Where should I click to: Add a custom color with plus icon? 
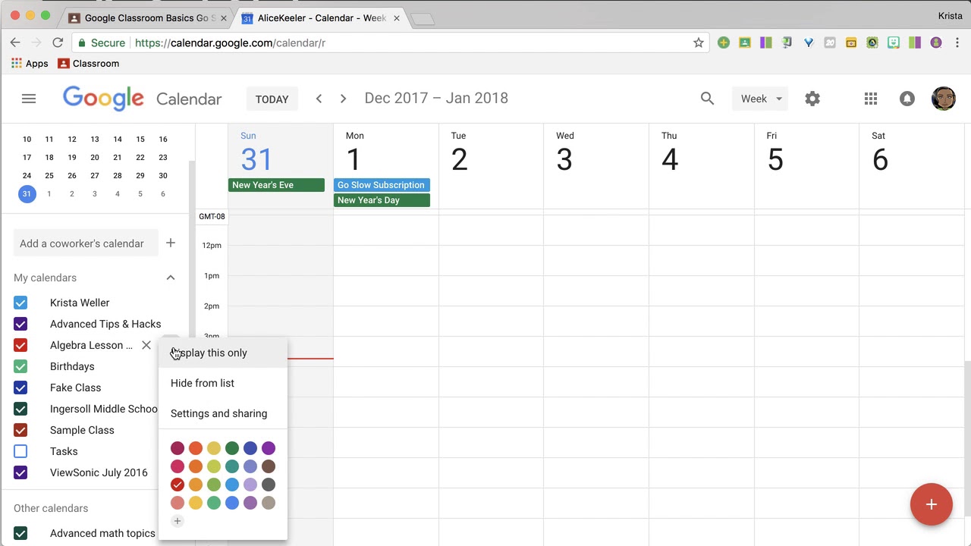tap(177, 521)
